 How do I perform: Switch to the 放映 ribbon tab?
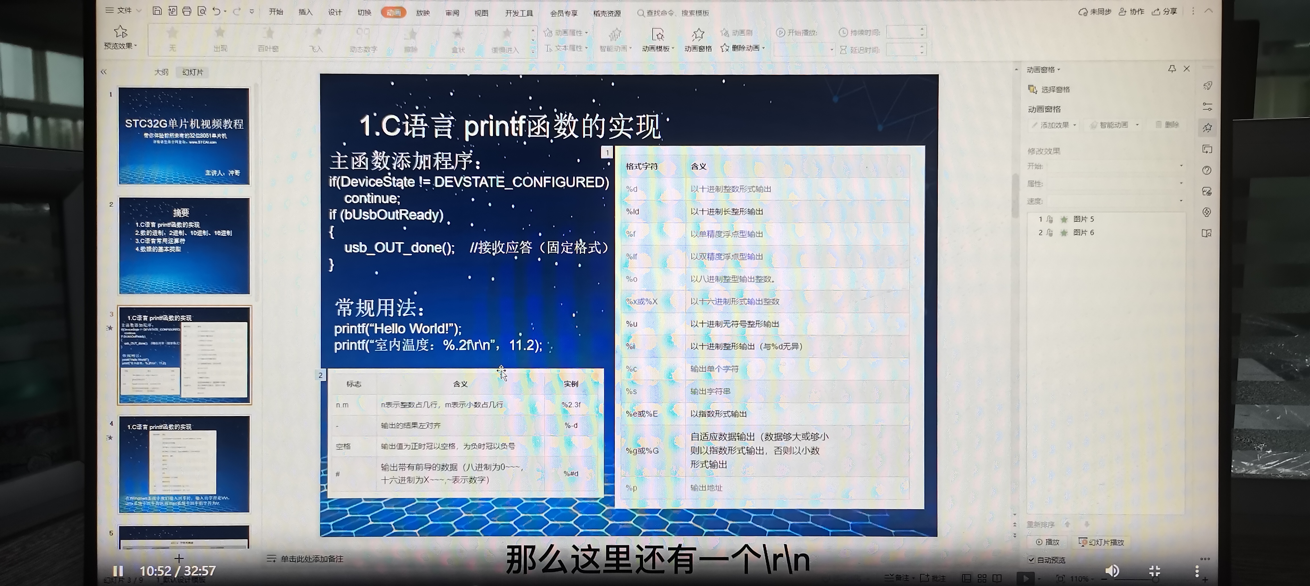click(423, 13)
